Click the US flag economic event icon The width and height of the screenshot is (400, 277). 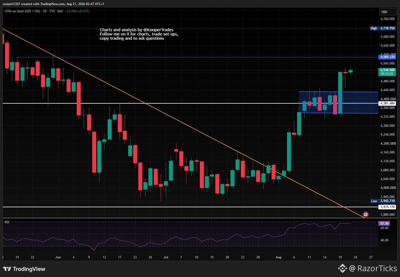pyautogui.click(x=366, y=214)
